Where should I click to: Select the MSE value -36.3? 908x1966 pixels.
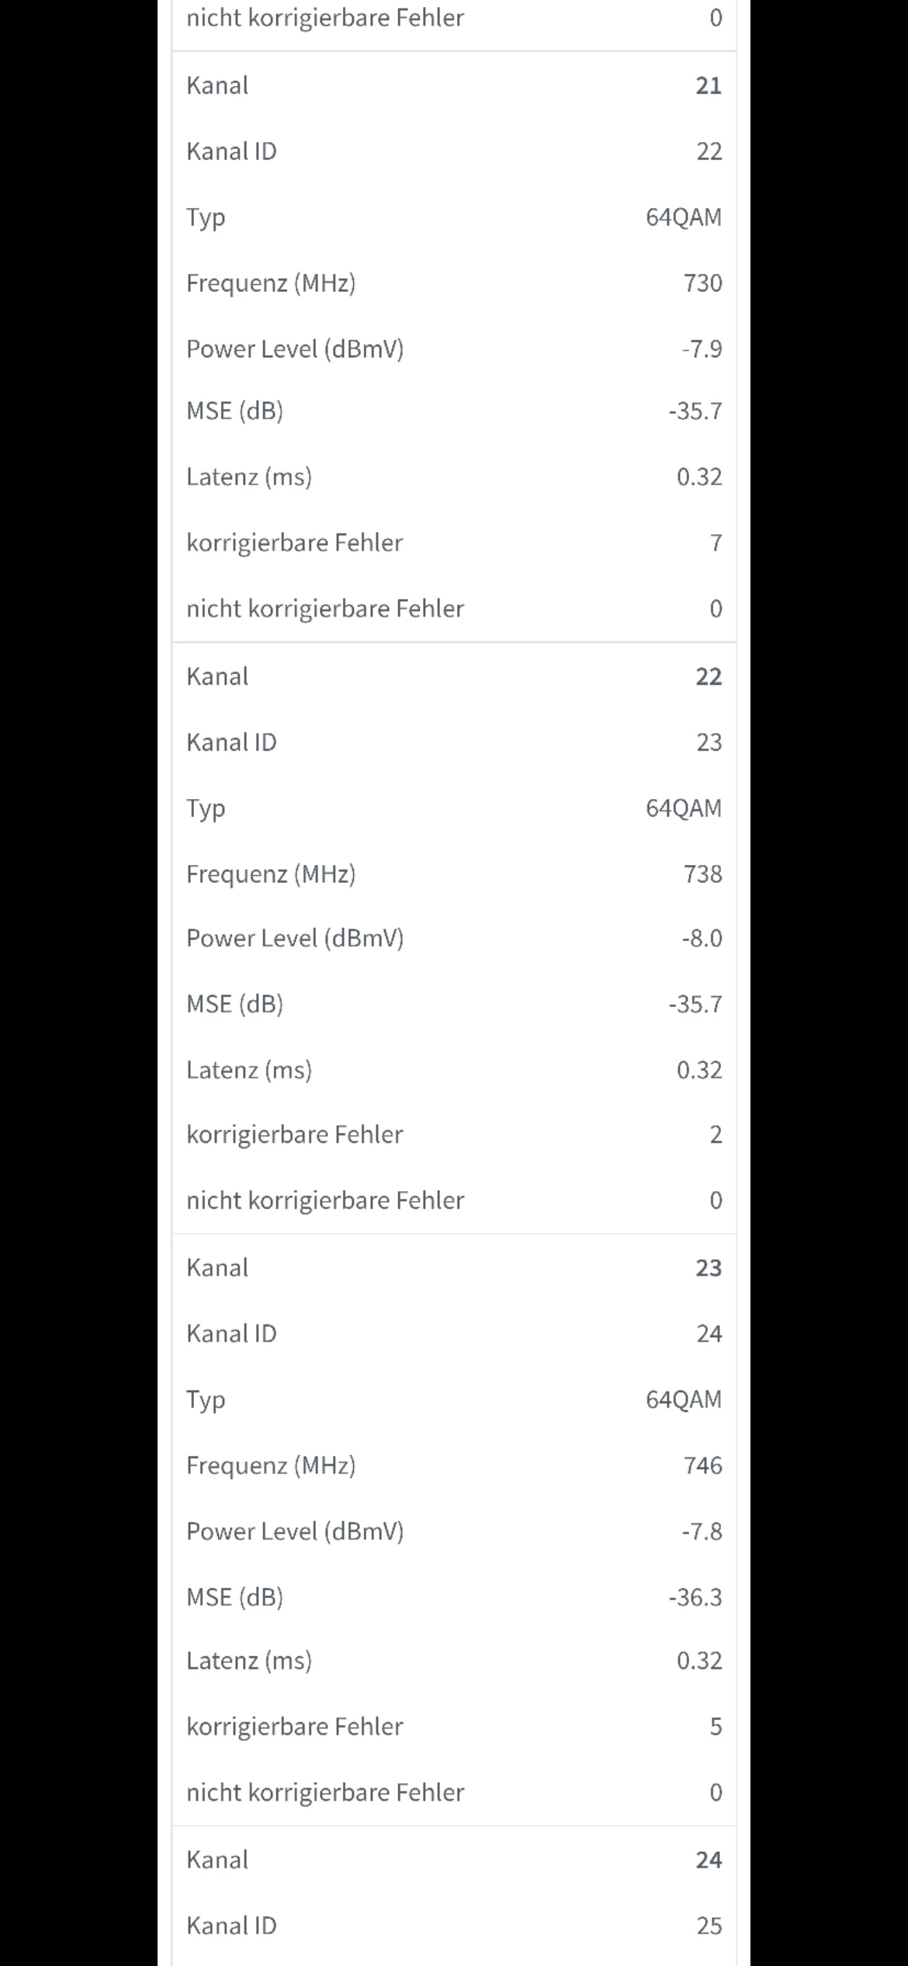pyautogui.click(x=695, y=1597)
